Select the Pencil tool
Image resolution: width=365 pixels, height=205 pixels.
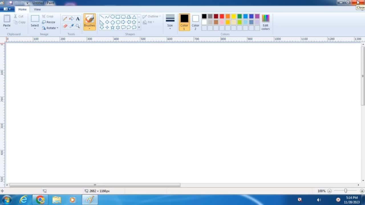(65, 19)
